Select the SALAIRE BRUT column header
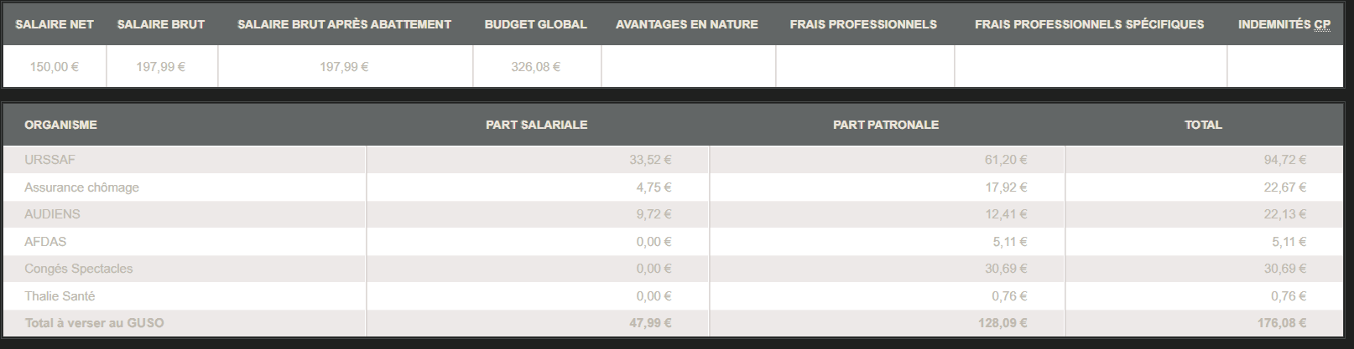The width and height of the screenshot is (1354, 349). (161, 24)
